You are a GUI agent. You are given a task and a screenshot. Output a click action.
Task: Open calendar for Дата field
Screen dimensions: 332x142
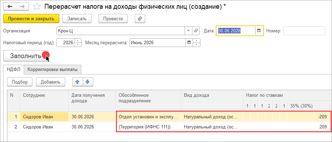(259, 31)
